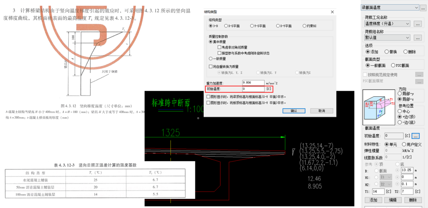Screen dimensions: 428x208
Task: Select +边(顶) reference position
Action: tap(399, 116)
